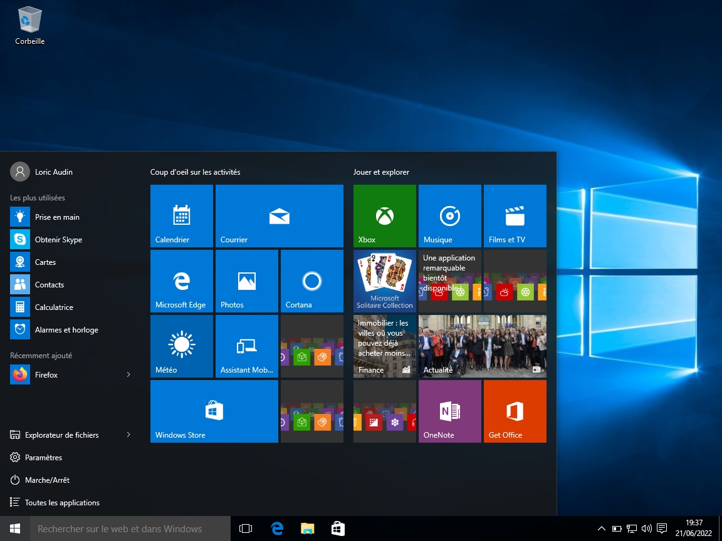Image resolution: width=722 pixels, height=541 pixels.
Task: Click Obtenir Skype in the app list
Action: [x=70, y=239]
